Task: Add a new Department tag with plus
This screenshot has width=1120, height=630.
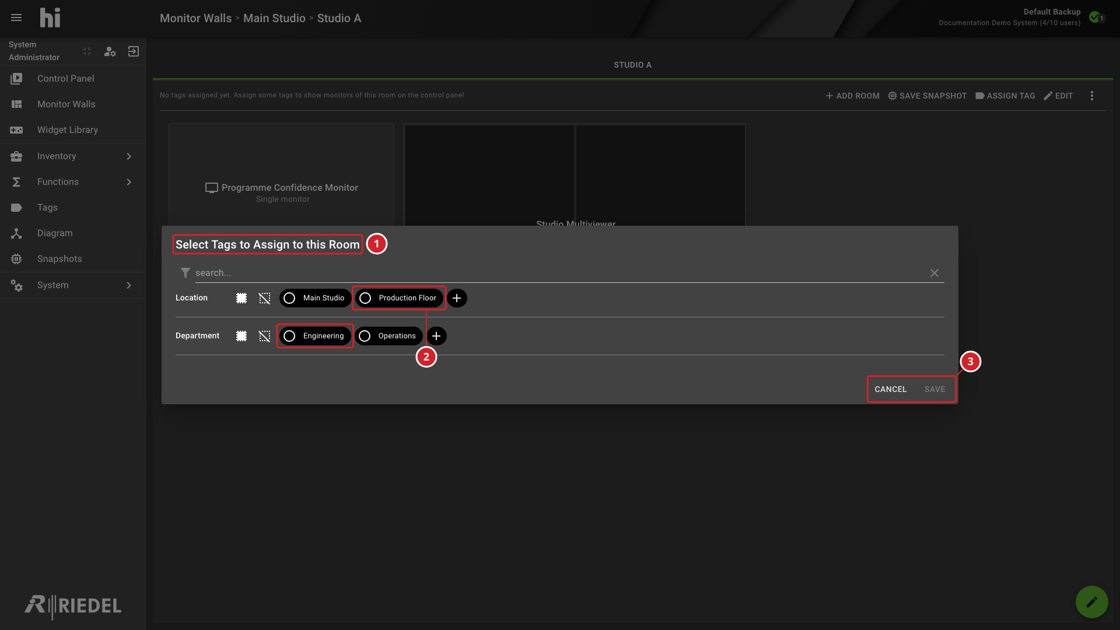Action: pos(436,336)
